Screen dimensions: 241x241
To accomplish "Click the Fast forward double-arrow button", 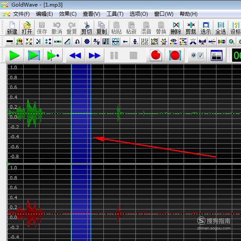I will tap(95, 55).
